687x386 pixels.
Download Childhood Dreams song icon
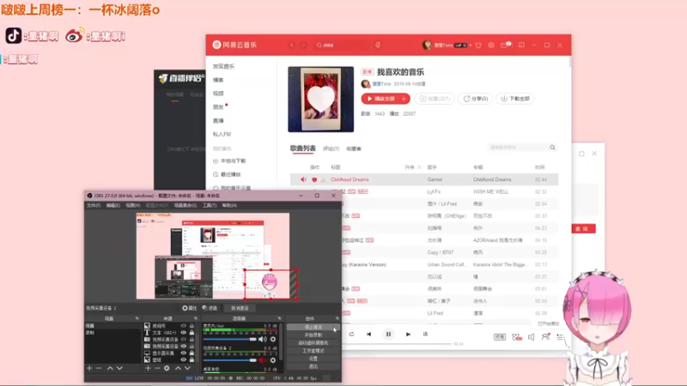click(324, 179)
